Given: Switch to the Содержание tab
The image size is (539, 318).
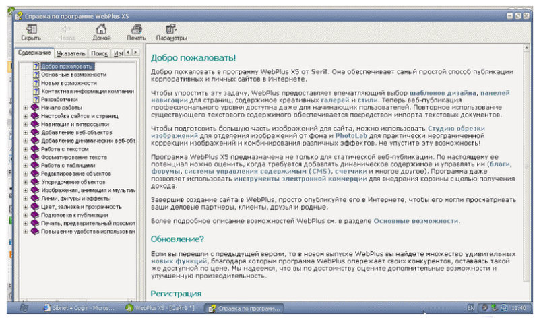Looking at the screenshot, I should click(x=34, y=53).
